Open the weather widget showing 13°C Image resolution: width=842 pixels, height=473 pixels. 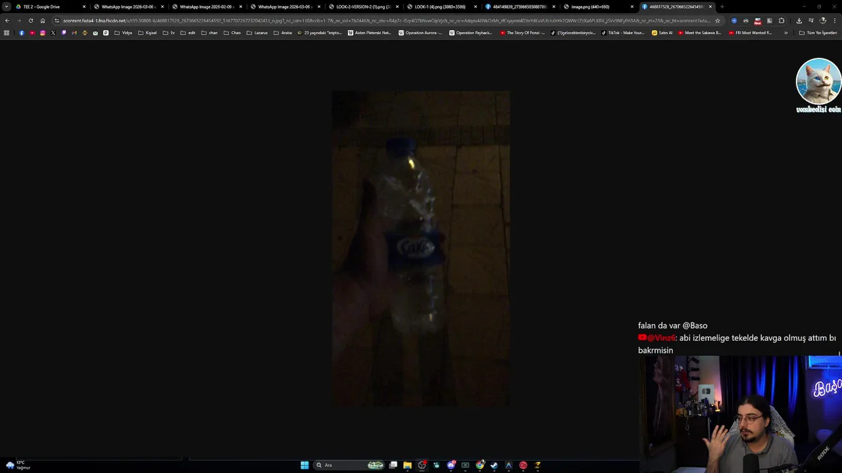(18, 465)
